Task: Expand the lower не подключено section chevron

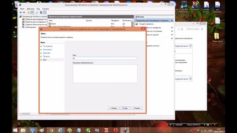Action: tap(190, 79)
